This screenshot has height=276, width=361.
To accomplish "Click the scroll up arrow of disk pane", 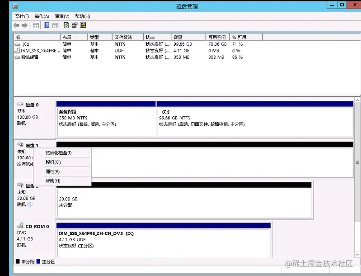I will (x=357, y=100).
